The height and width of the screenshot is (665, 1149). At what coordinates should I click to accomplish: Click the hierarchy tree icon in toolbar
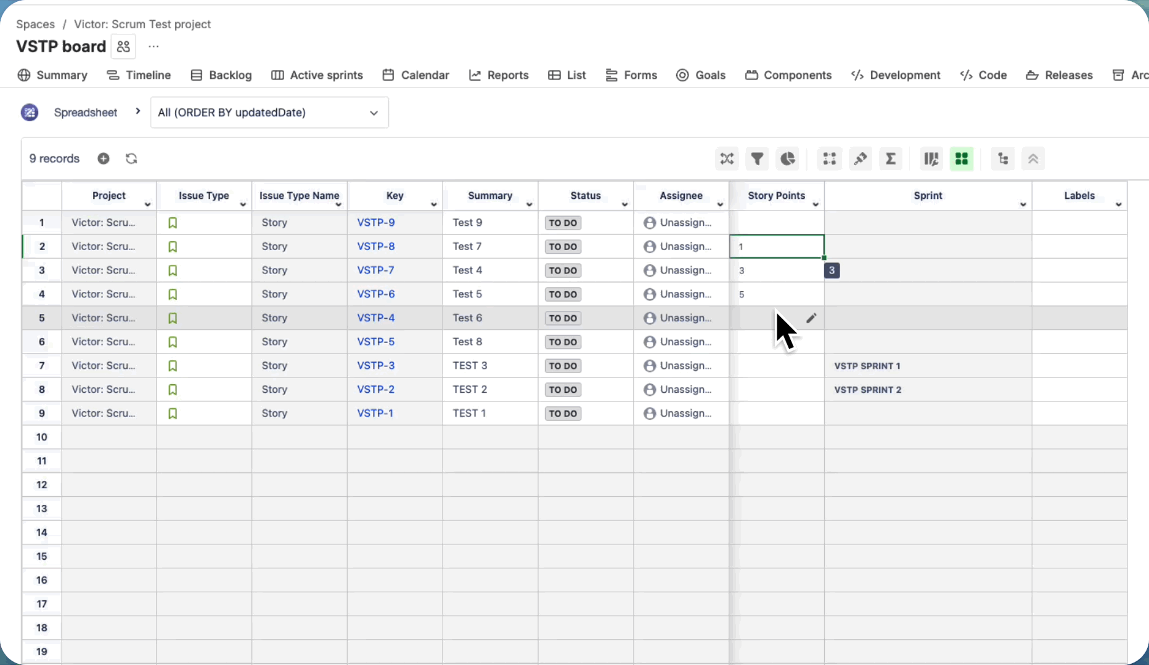(x=1003, y=159)
